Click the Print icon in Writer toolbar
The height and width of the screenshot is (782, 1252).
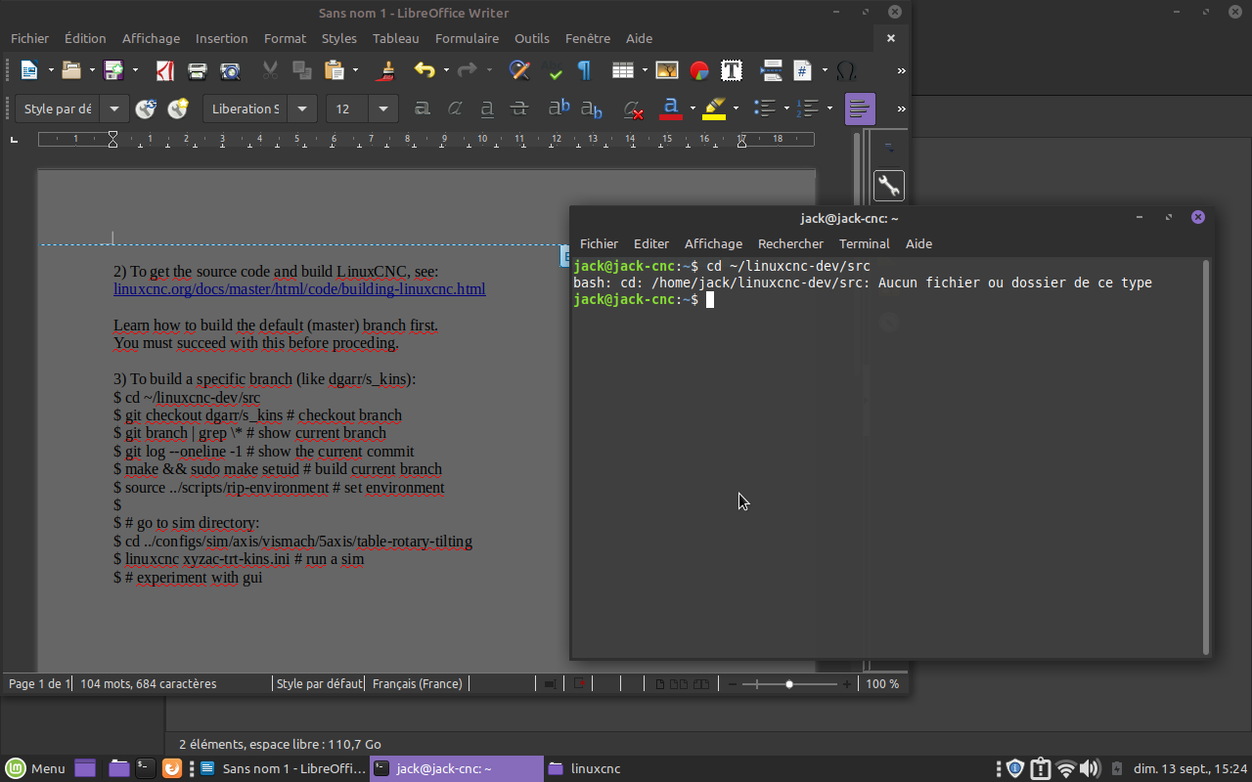[198, 70]
